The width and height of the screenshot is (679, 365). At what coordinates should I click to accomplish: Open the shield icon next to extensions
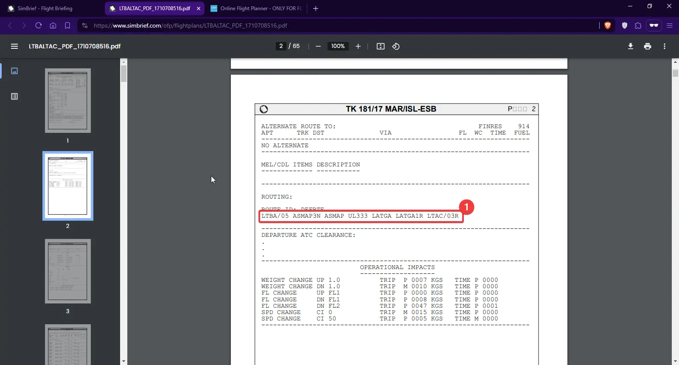[x=624, y=25]
